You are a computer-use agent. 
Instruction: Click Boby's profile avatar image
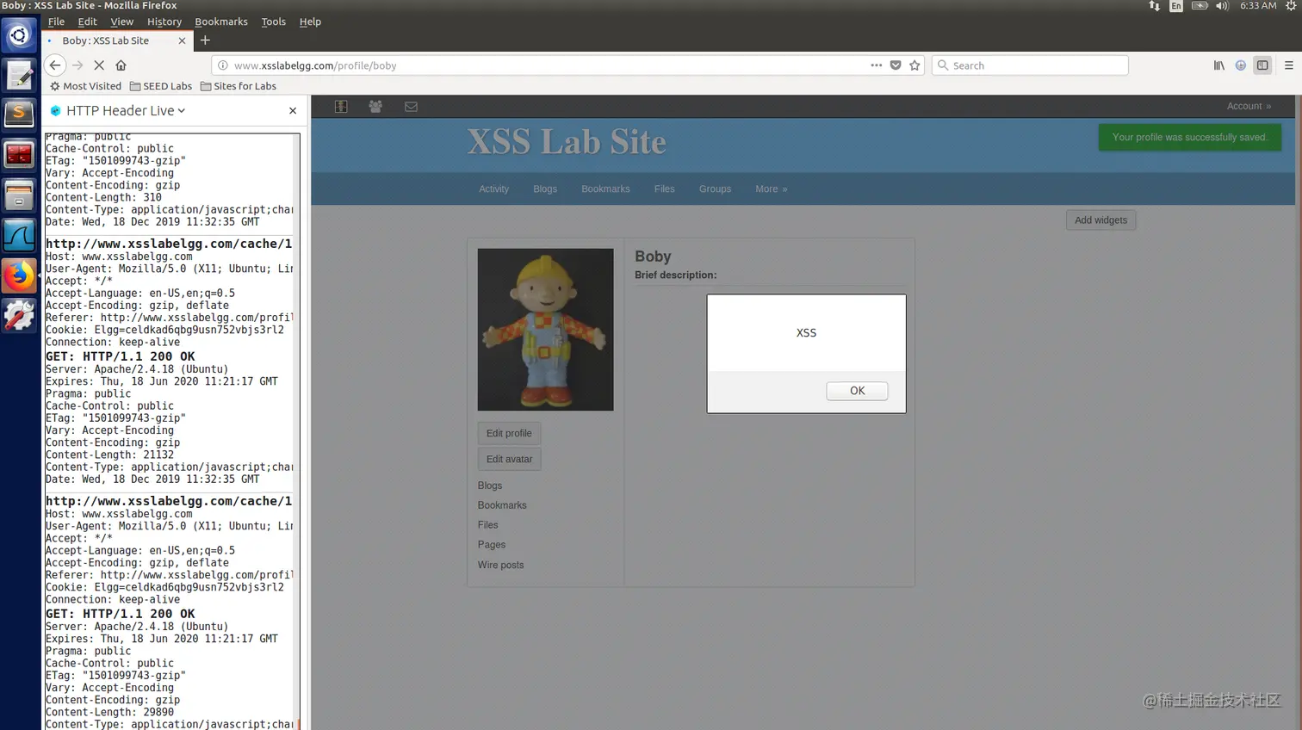tap(546, 330)
